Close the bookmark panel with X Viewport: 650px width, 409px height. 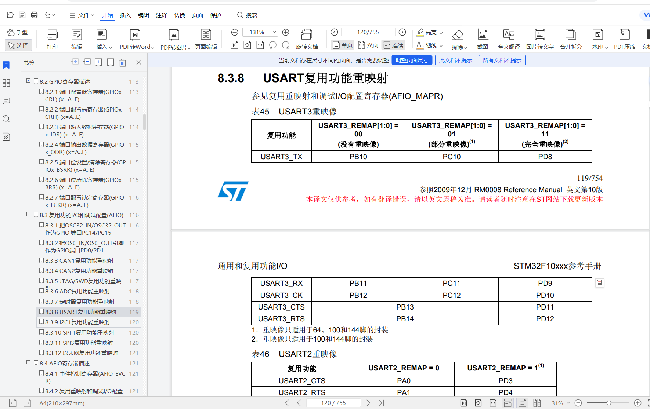click(139, 62)
